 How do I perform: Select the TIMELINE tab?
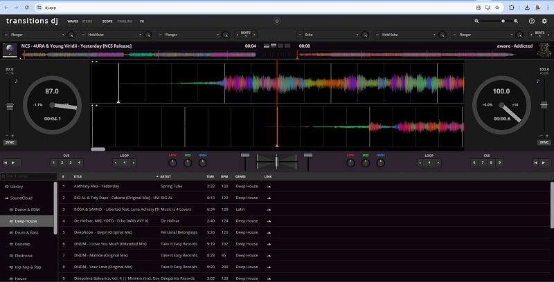coord(125,21)
